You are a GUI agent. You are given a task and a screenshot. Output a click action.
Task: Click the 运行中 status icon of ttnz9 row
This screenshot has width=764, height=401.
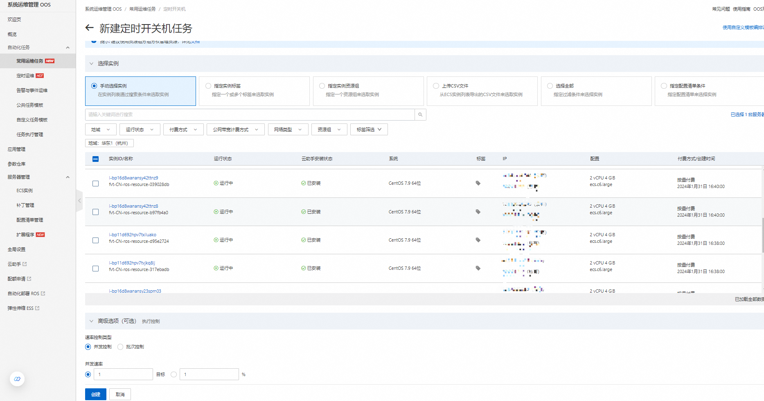pyautogui.click(x=216, y=183)
